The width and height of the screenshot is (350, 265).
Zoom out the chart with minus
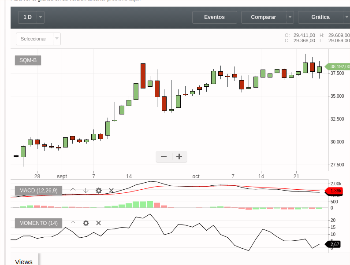tap(164, 157)
